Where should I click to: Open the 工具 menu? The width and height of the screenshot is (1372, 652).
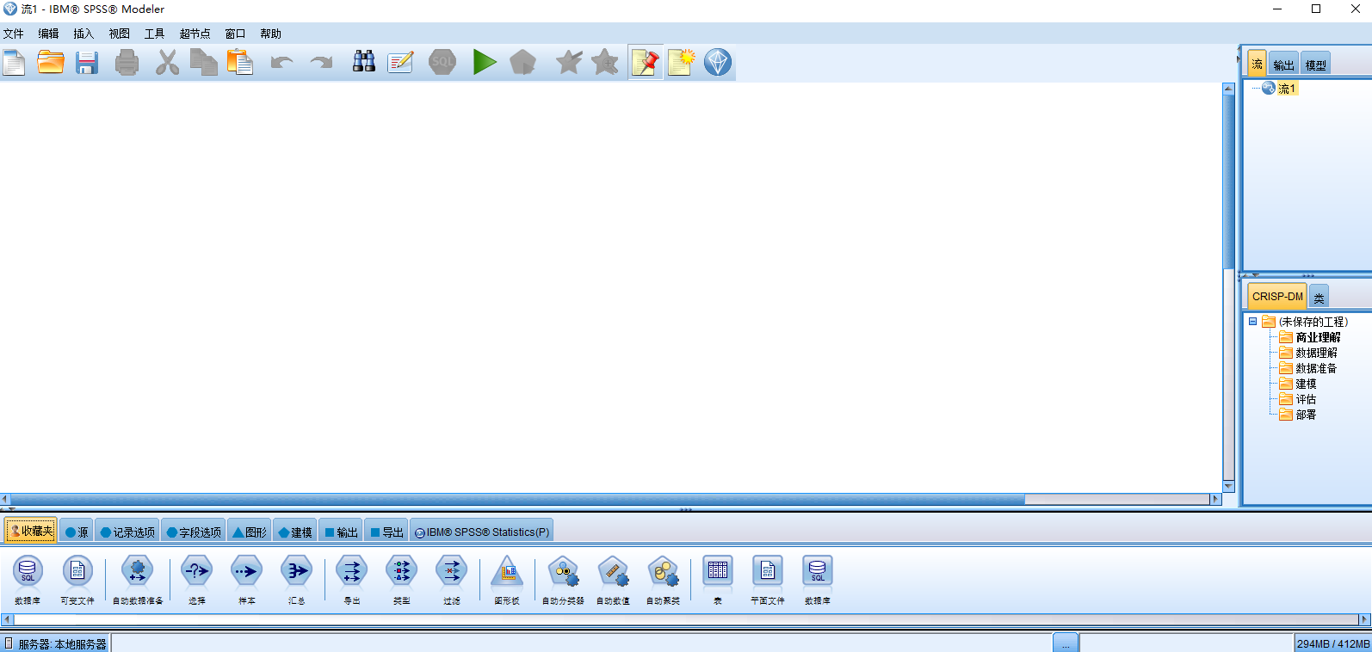154,34
